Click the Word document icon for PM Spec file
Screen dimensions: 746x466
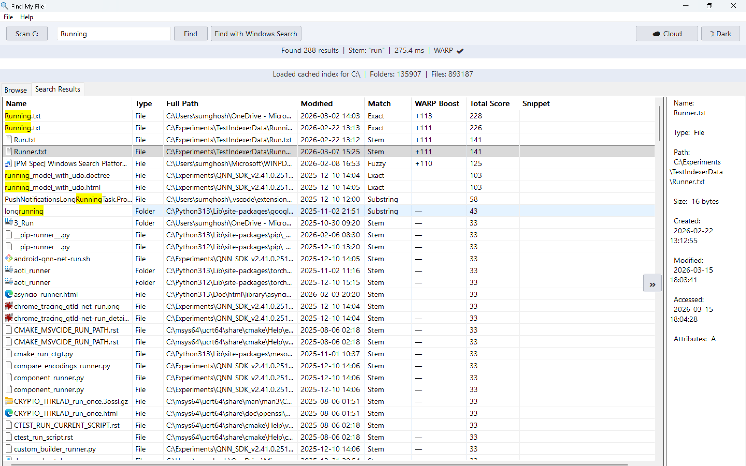(8, 163)
